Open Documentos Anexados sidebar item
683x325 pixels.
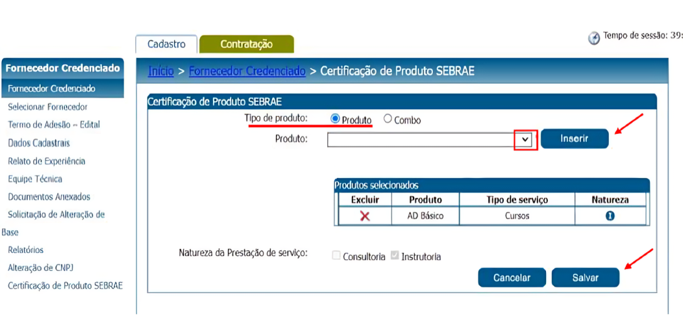click(49, 197)
